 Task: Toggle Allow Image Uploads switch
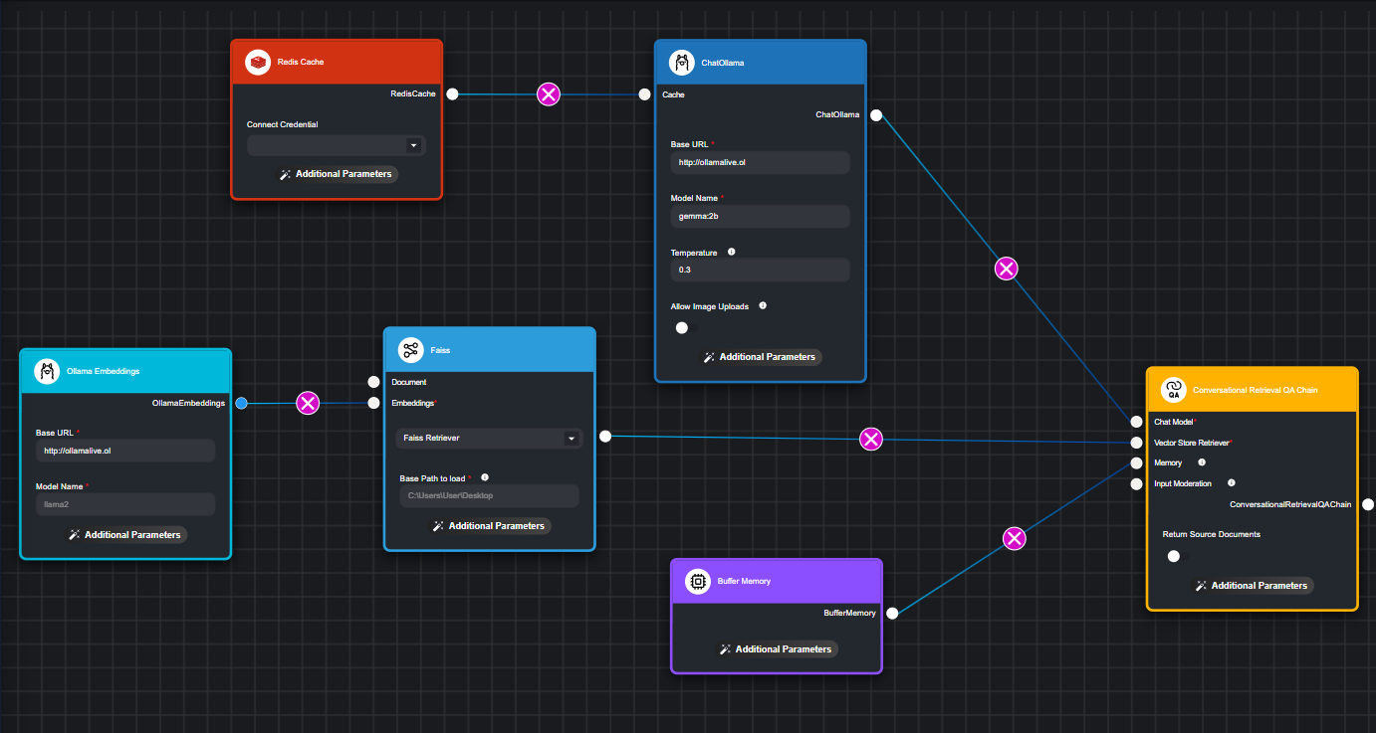click(x=687, y=328)
